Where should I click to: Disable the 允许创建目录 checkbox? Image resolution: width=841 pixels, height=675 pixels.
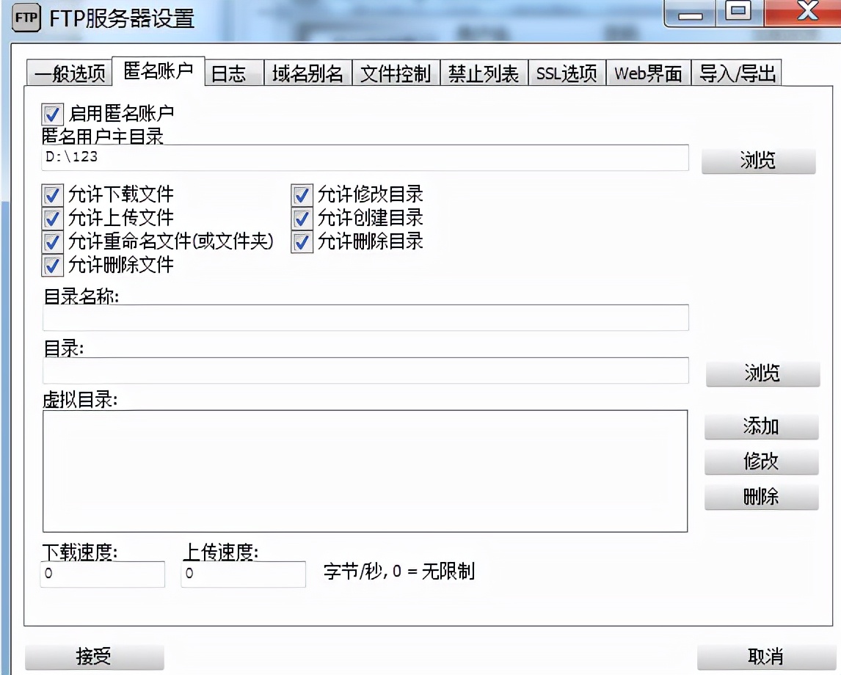click(302, 218)
